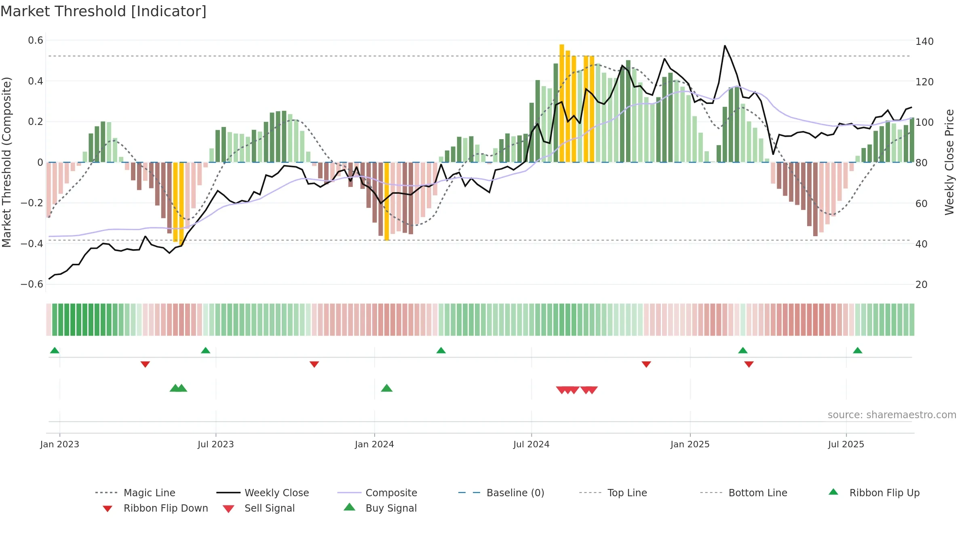Select the ribbon flip up marker after Jul 2025

click(x=858, y=350)
